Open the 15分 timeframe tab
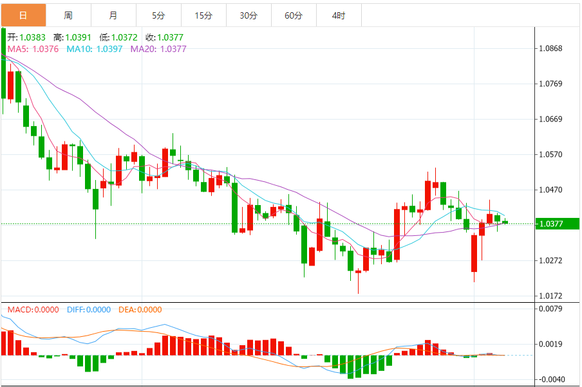This screenshot has width=582, height=387. pos(203,15)
